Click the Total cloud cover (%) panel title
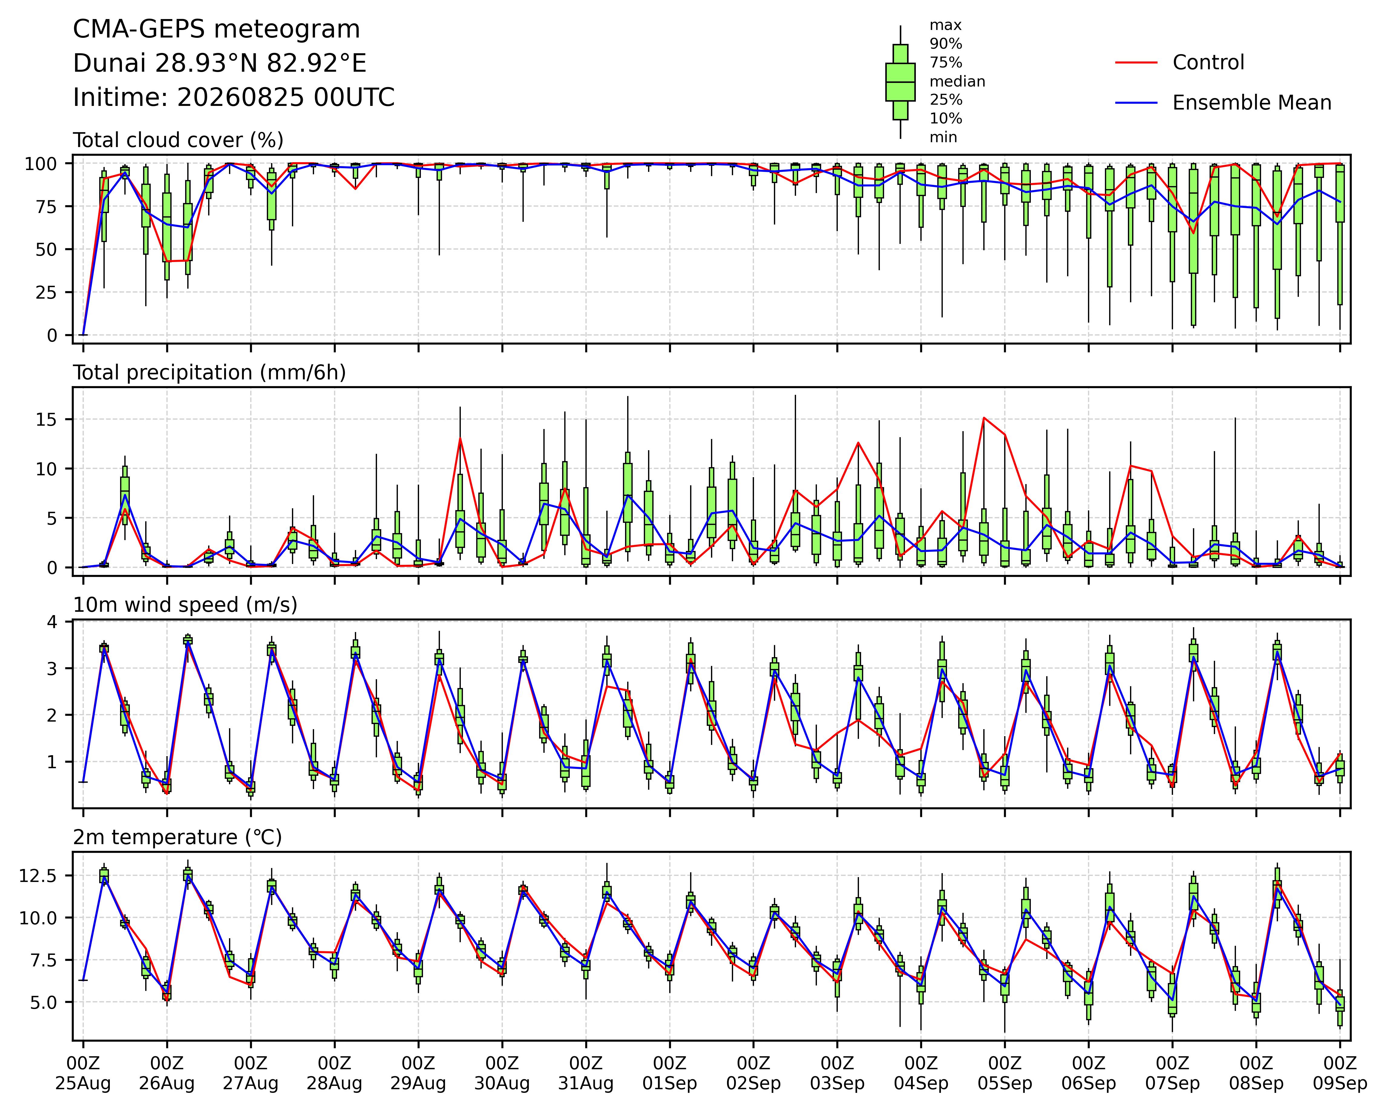1386x1111 pixels. coord(178,140)
